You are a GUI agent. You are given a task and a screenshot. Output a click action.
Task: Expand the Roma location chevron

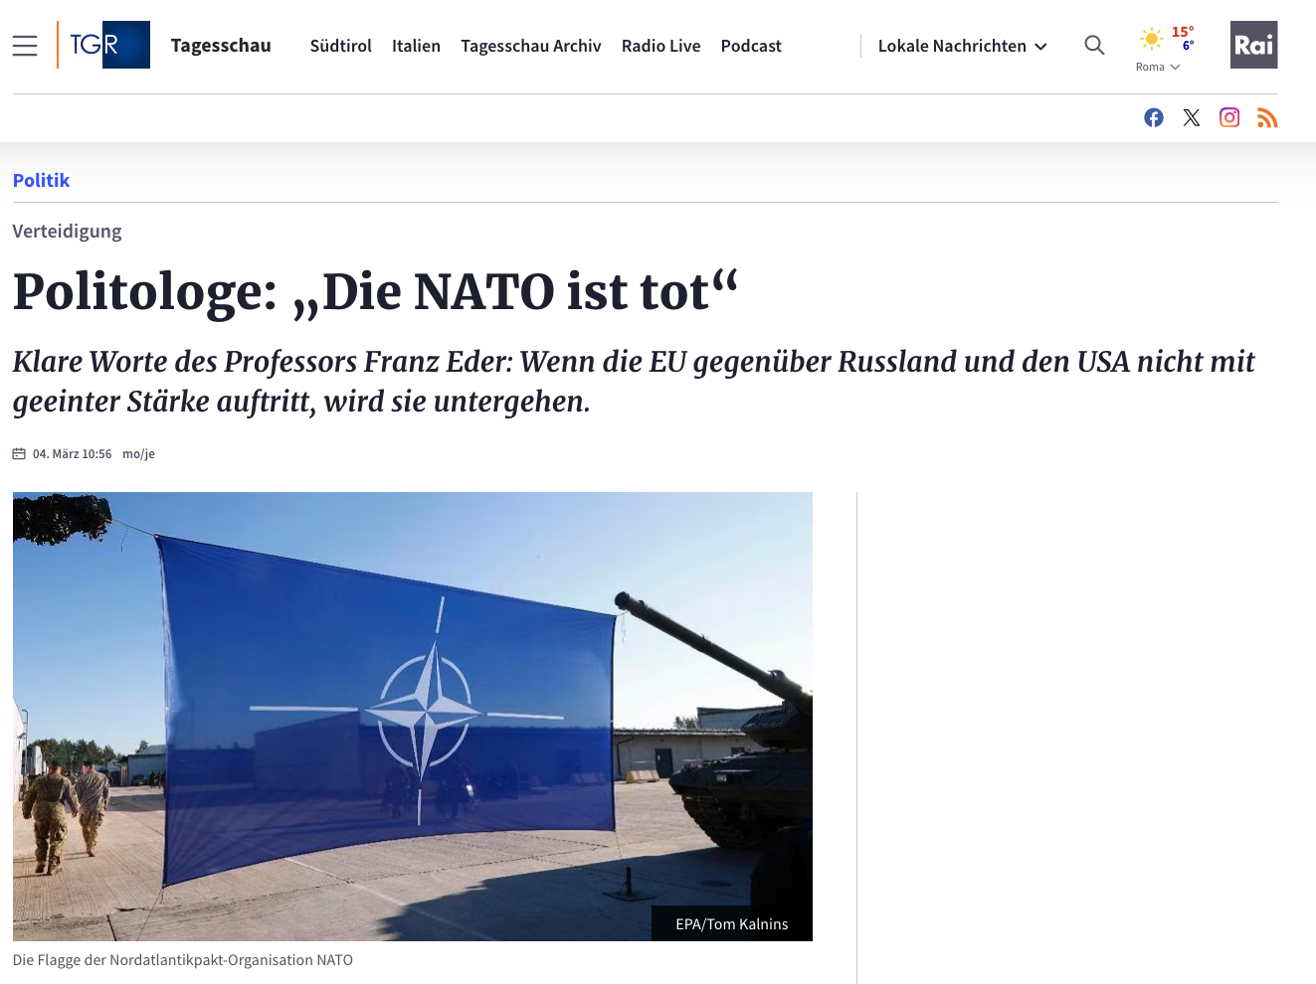pyautogui.click(x=1175, y=68)
